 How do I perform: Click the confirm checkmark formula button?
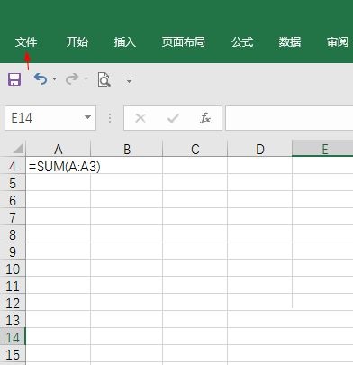(x=173, y=118)
